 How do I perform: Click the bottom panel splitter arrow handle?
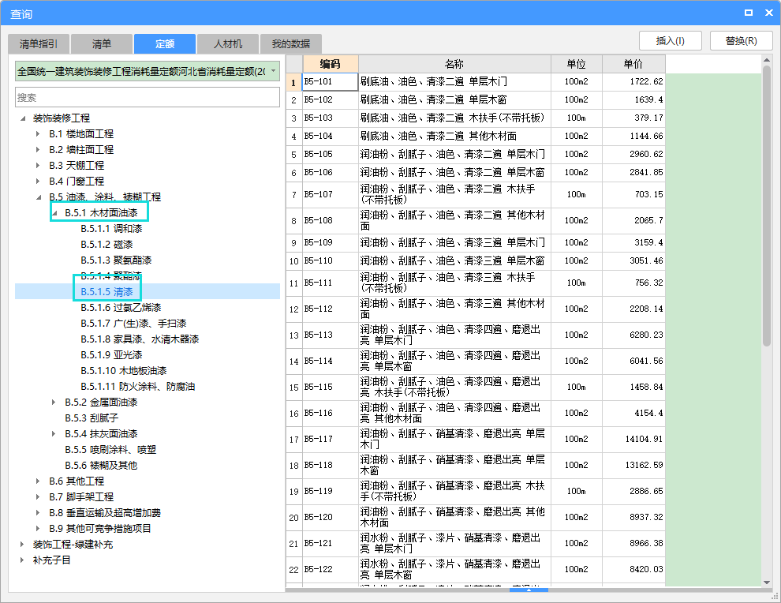(529, 590)
